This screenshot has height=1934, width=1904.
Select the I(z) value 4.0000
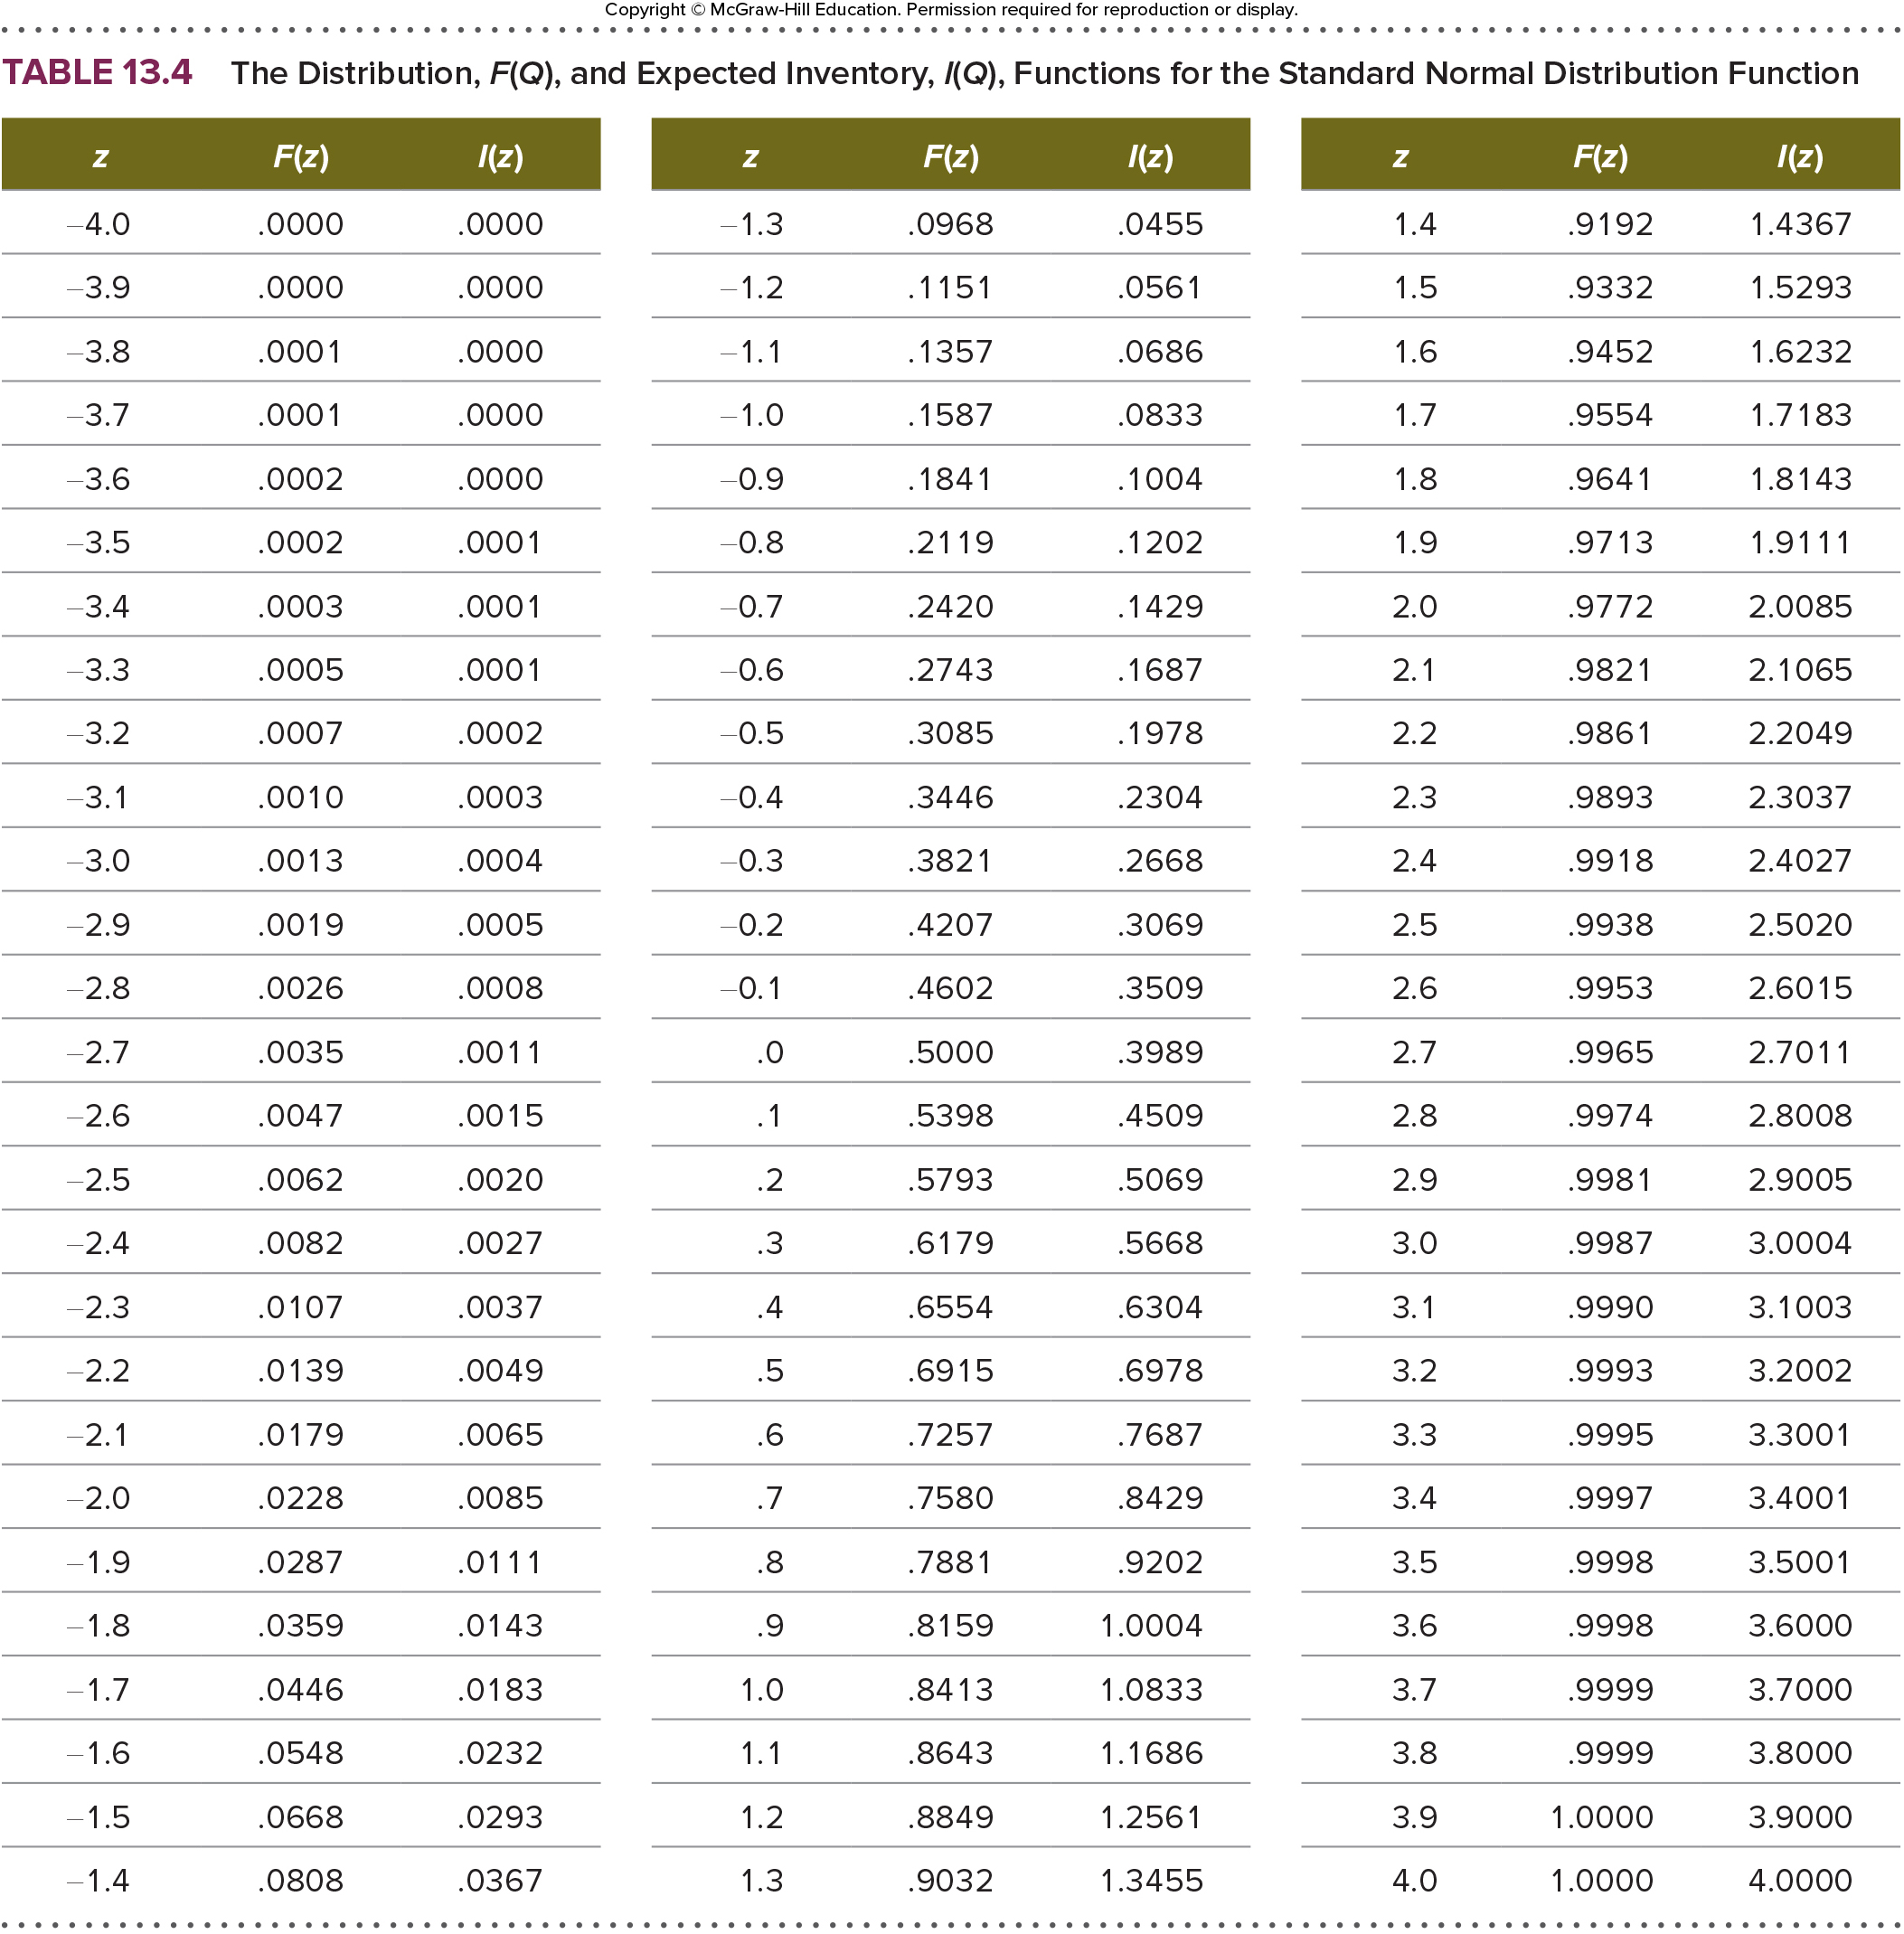tap(1801, 1880)
